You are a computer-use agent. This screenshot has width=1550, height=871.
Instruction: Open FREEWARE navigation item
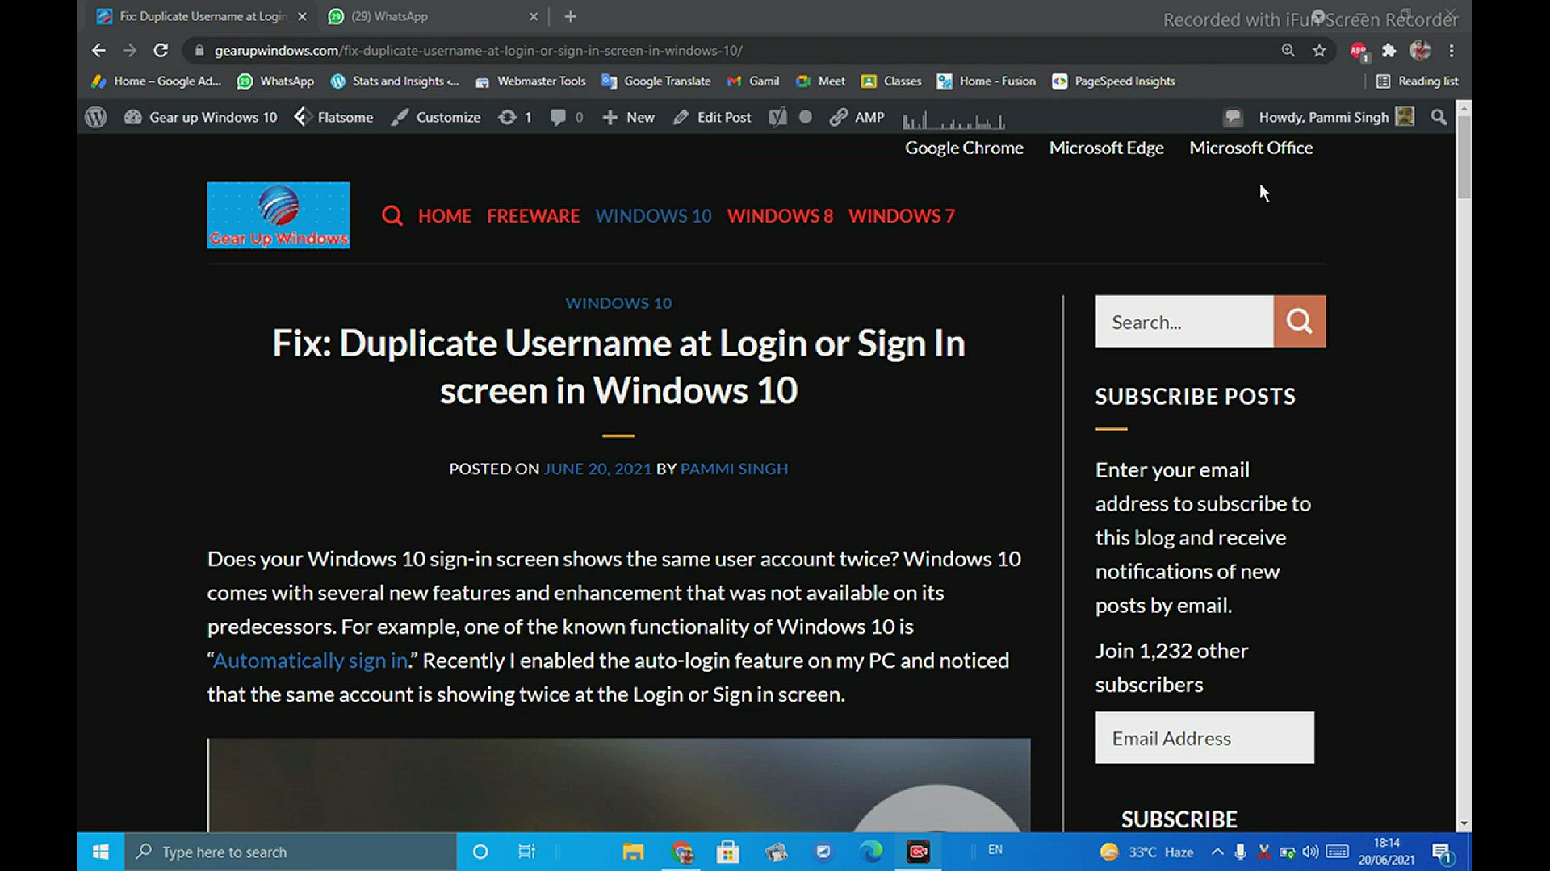click(x=533, y=216)
